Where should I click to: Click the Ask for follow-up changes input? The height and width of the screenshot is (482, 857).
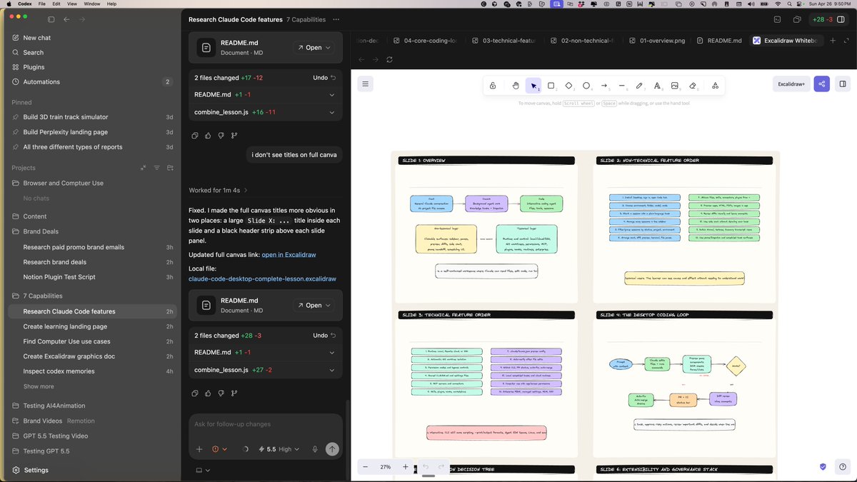coord(264,424)
